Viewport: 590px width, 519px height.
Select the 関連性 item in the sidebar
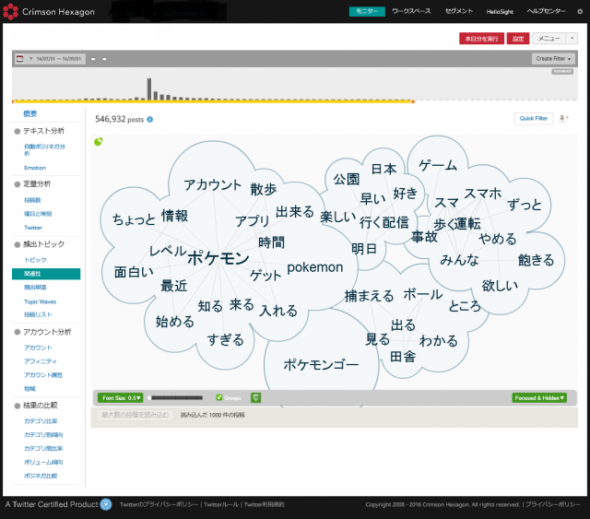coord(46,274)
